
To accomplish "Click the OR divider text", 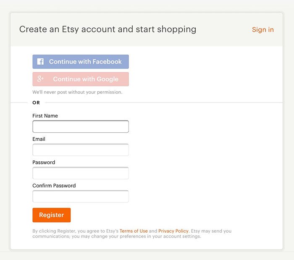I will click(x=36, y=103).
